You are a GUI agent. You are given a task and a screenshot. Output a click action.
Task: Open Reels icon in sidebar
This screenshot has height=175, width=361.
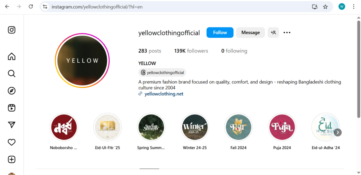coord(12,108)
